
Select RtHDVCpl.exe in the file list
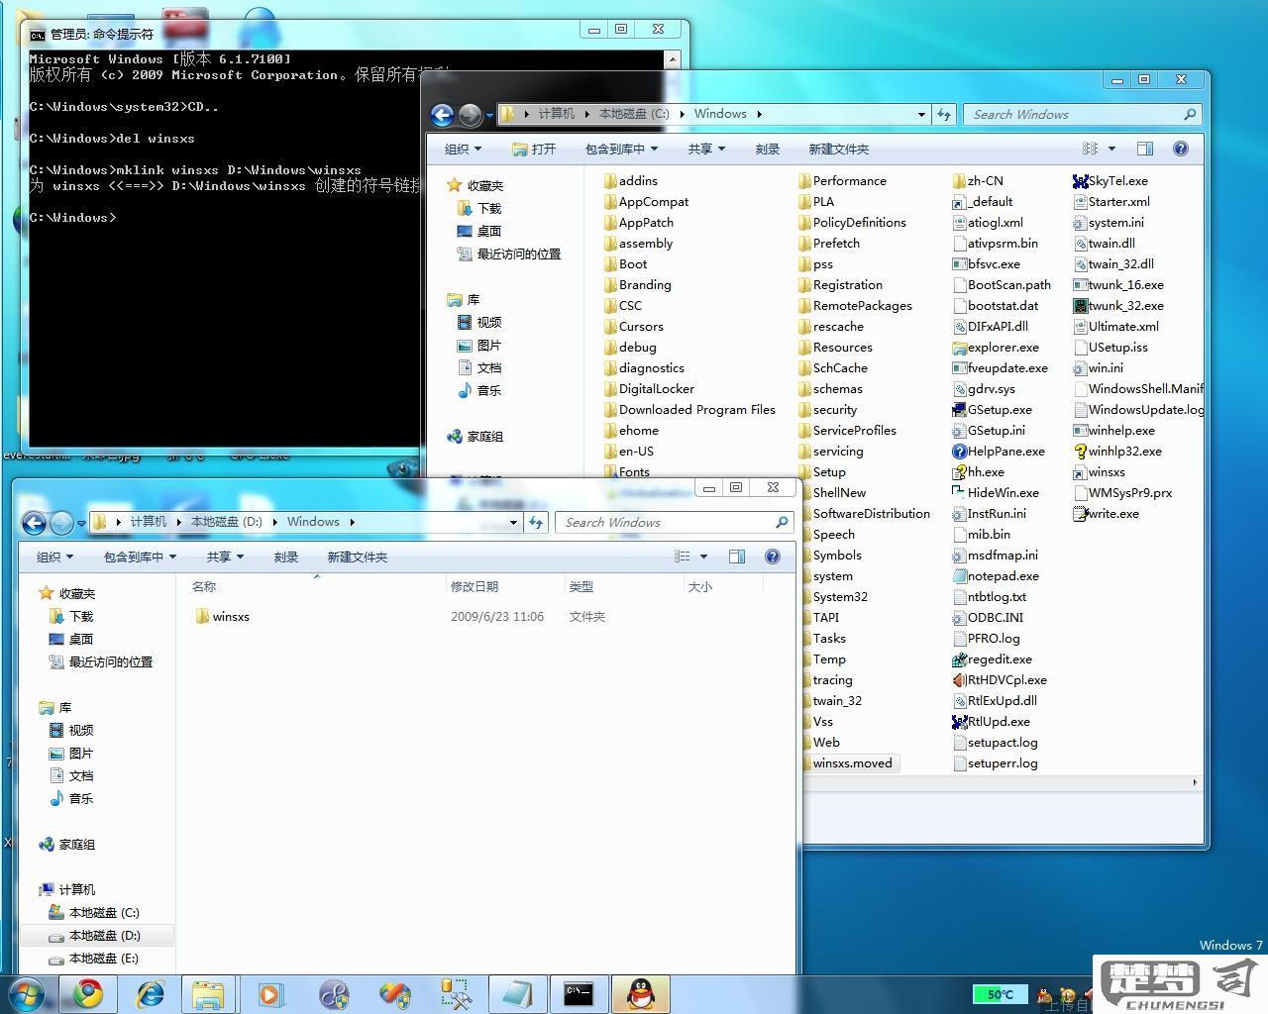(1000, 680)
